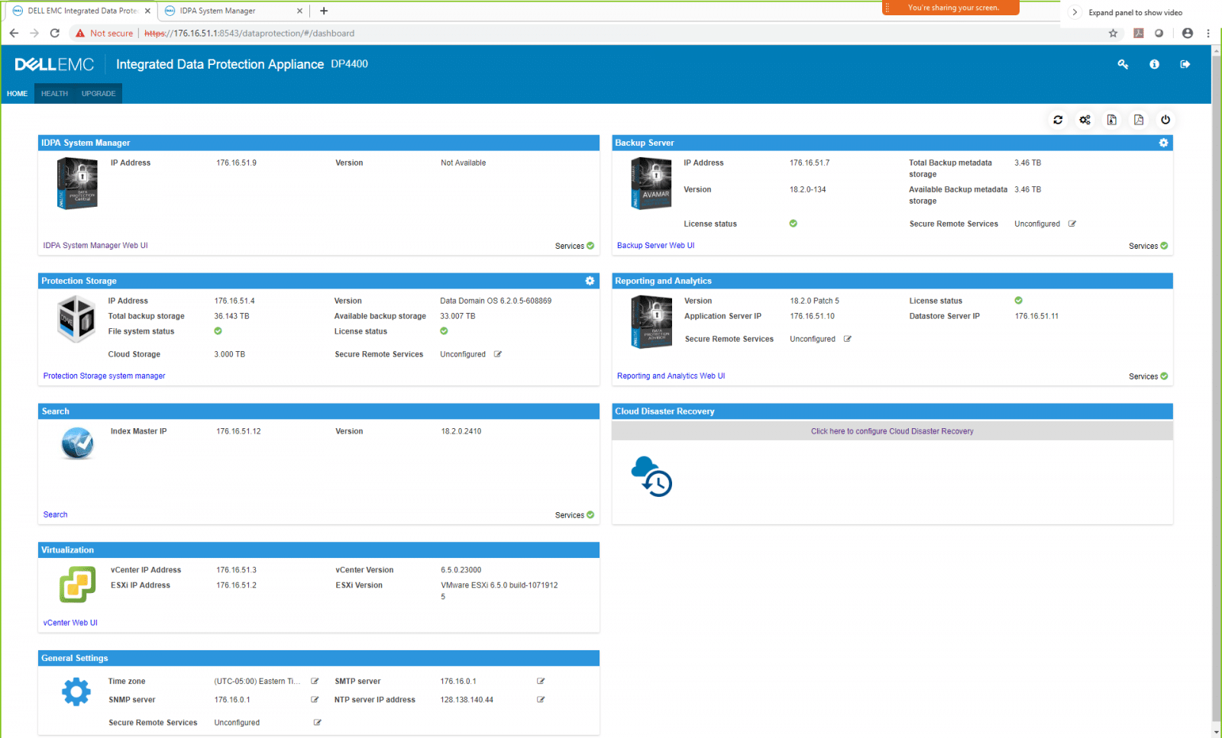Export the dashboard via PDF icon
The width and height of the screenshot is (1222, 738).
pos(1139,120)
